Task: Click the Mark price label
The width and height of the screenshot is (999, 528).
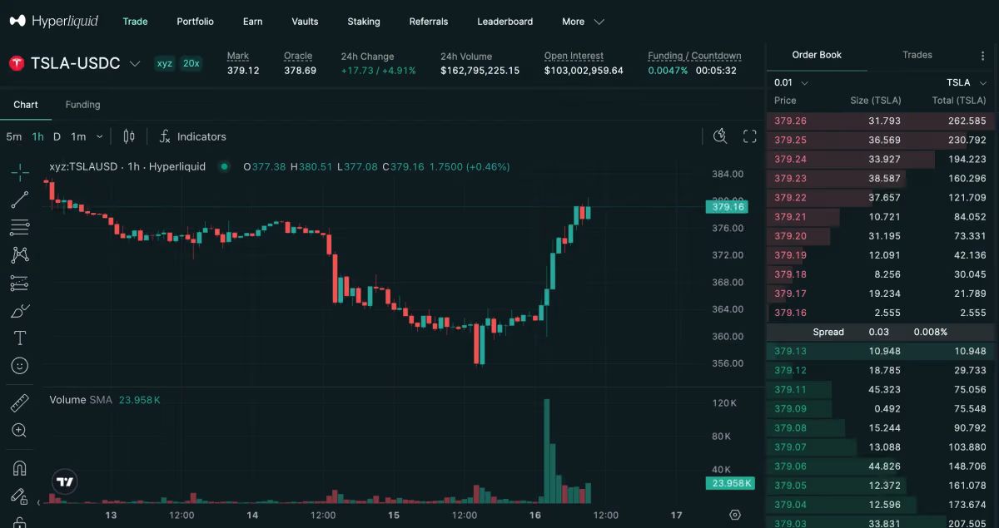Action: [238, 56]
